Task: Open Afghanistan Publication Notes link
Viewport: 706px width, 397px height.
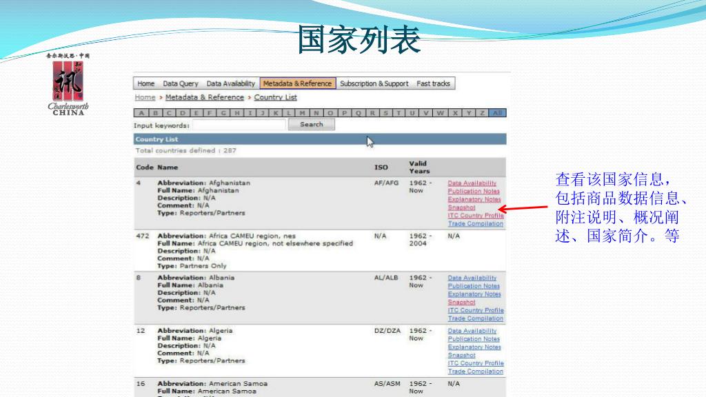Action: pyautogui.click(x=474, y=192)
